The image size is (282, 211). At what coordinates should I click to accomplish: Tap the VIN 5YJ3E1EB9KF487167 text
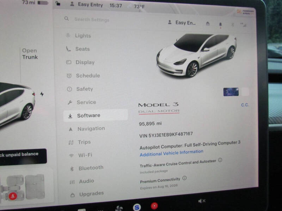(x=166, y=135)
